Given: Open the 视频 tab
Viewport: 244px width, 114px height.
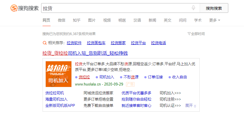Looking at the screenshot, I should point(107,20).
